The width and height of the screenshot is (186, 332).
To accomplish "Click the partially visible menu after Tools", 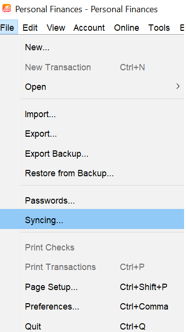I will click(182, 28).
